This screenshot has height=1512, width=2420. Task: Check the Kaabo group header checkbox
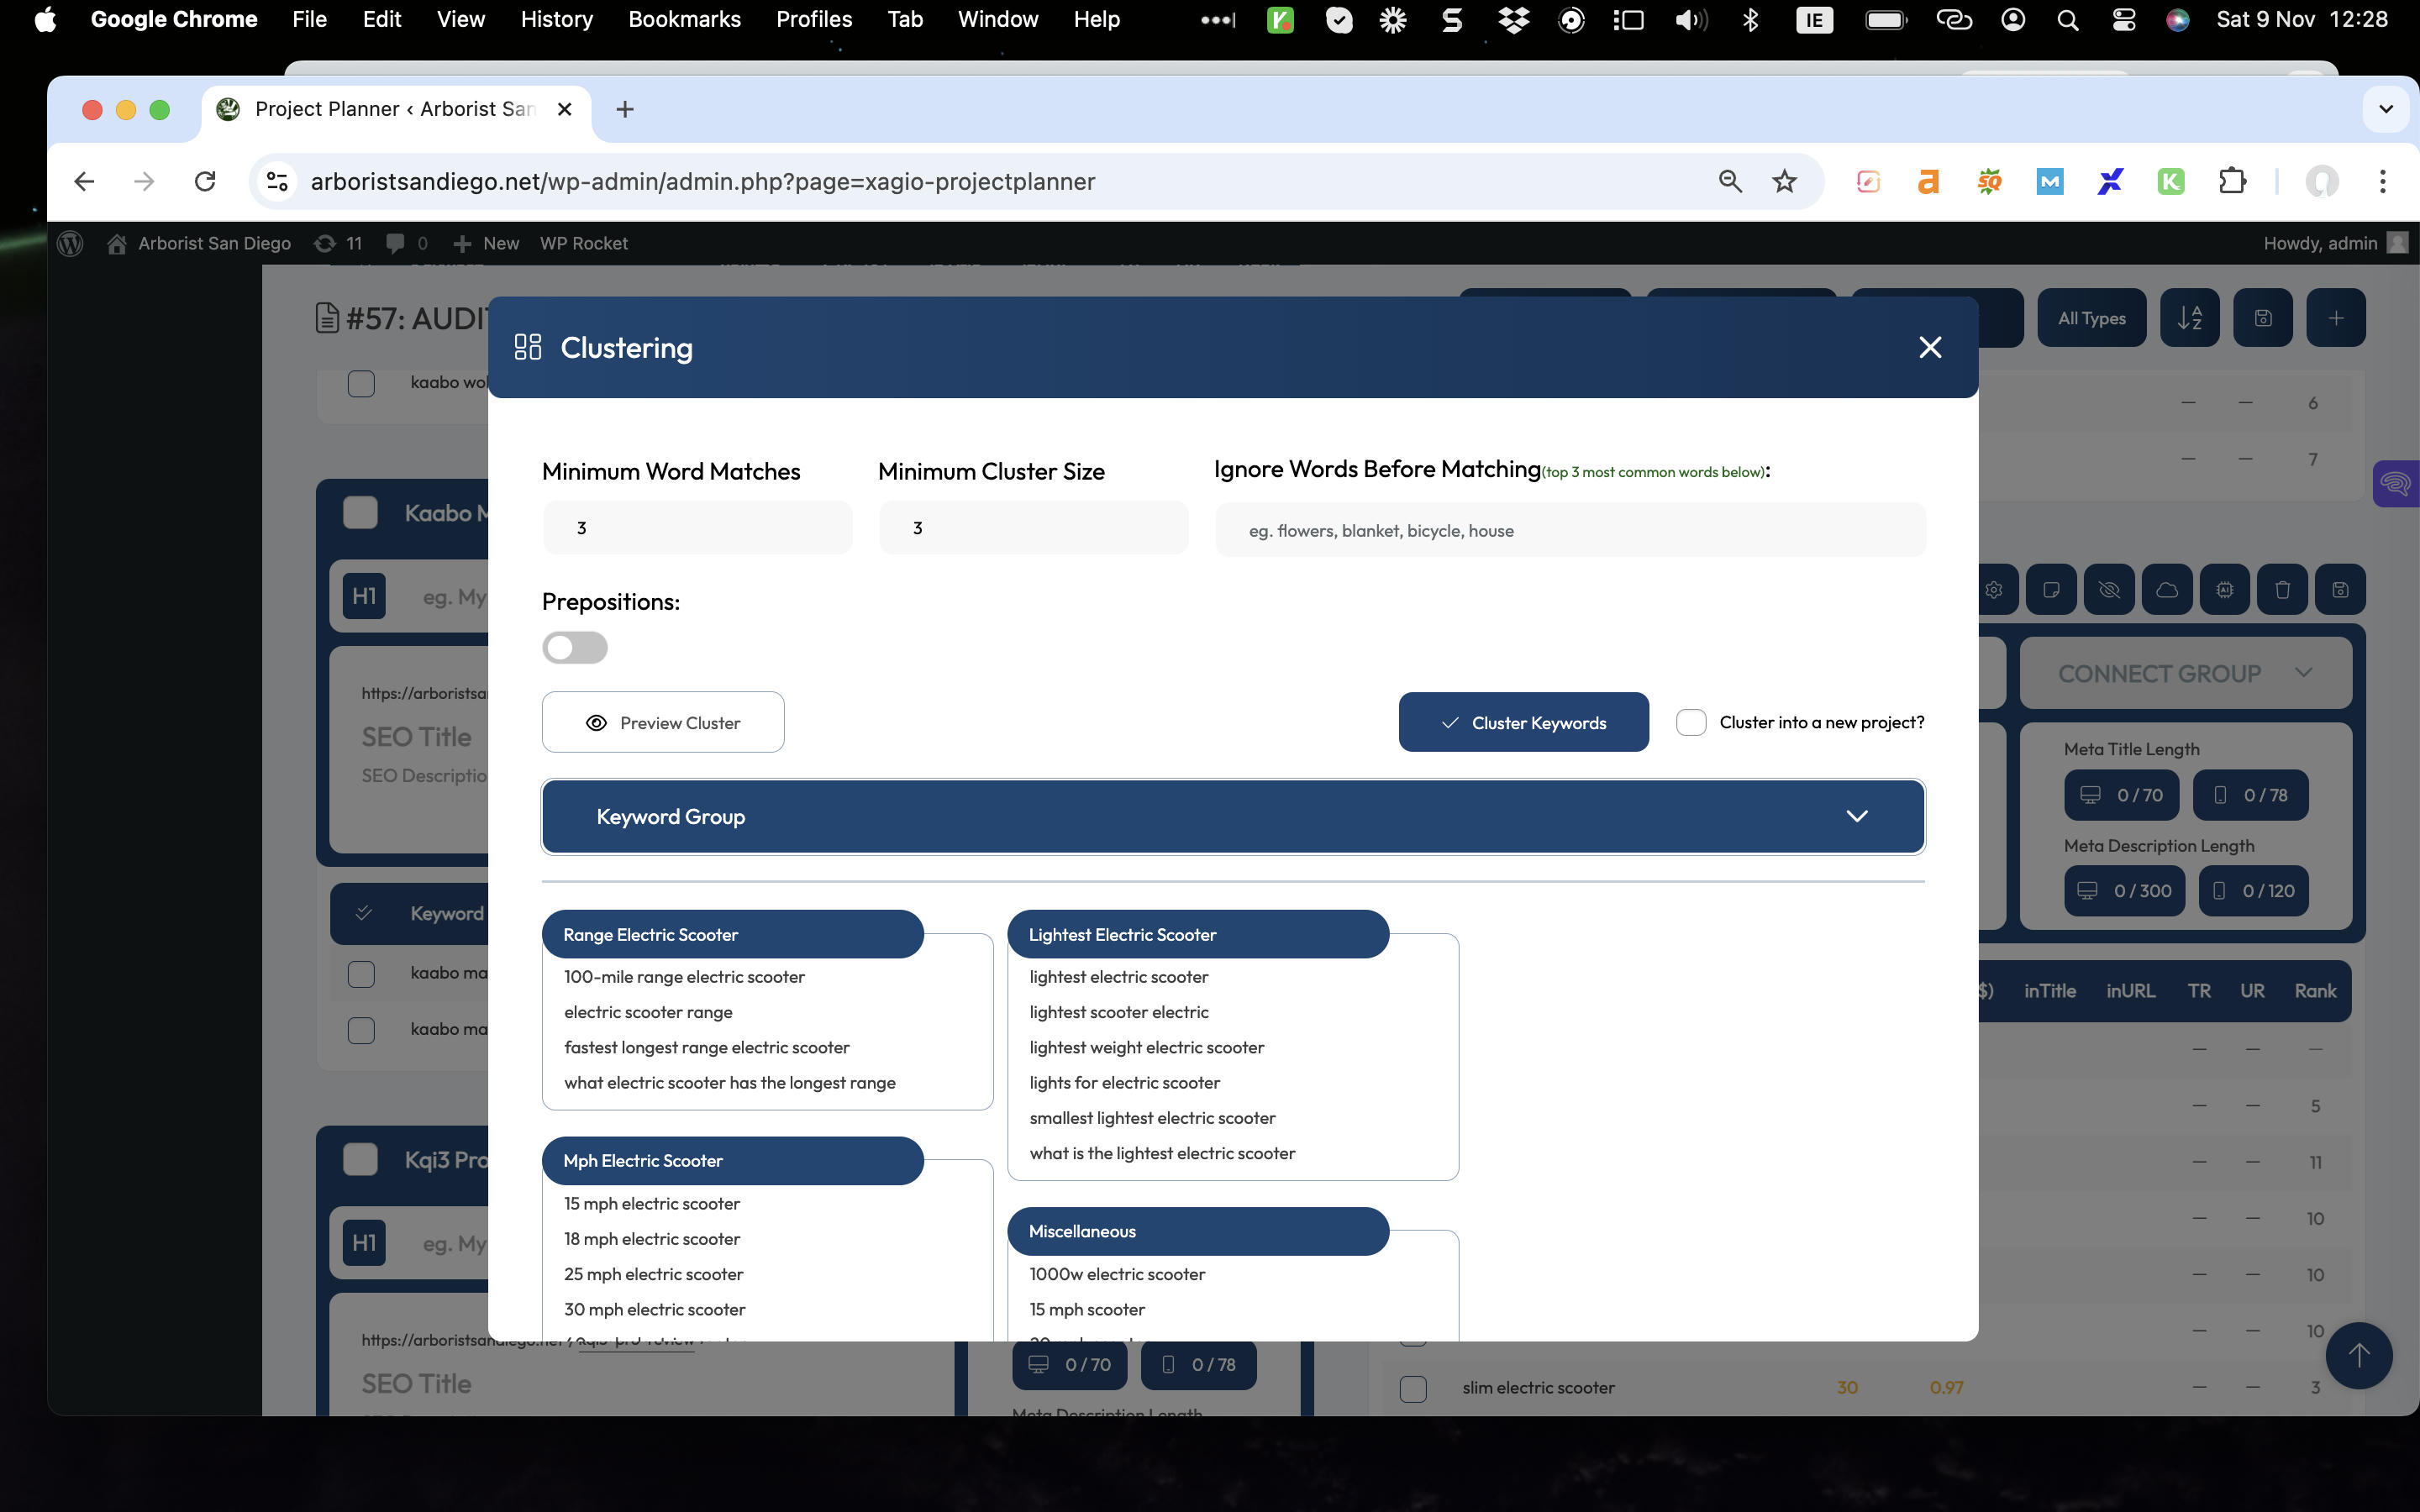tap(360, 512)
